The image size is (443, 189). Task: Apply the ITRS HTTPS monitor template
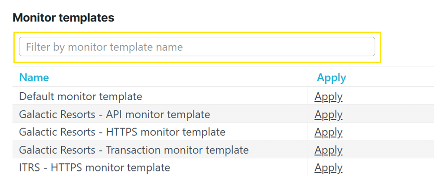coord(328,167)
